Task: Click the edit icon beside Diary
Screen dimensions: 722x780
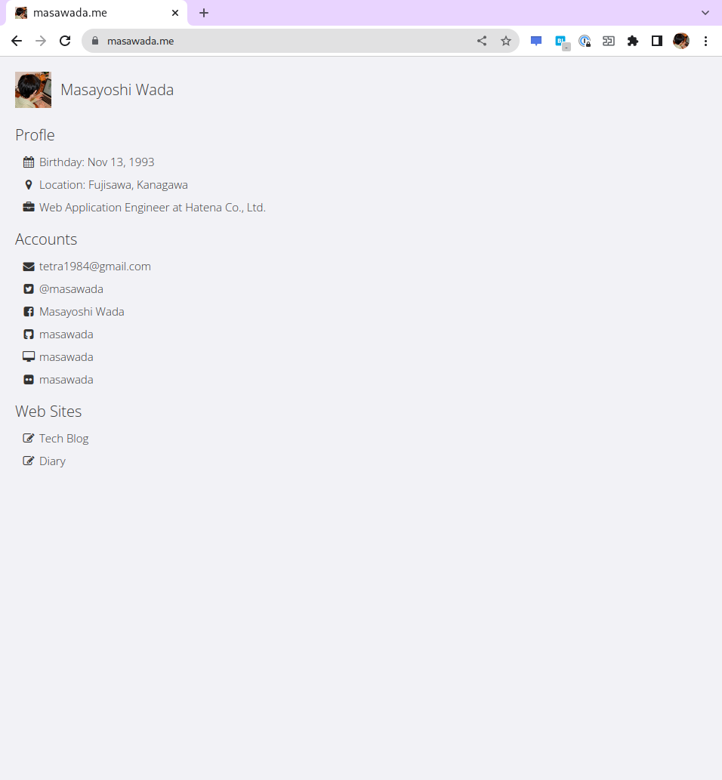Action: [29, 461]
